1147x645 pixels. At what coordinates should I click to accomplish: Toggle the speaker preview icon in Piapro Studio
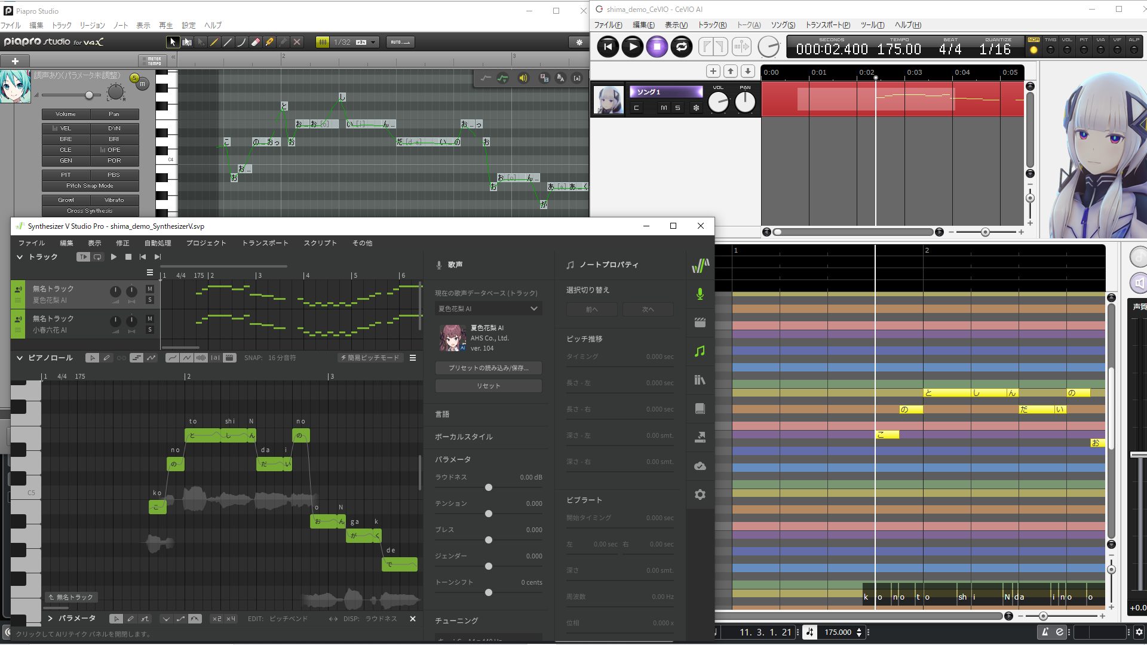(x=523, y=78)
